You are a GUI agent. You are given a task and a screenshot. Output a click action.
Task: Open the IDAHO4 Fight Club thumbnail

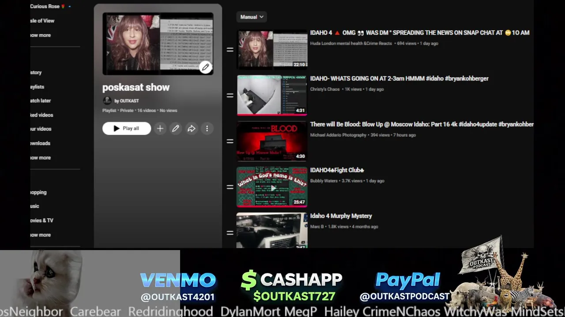click(x=272, y=187)
